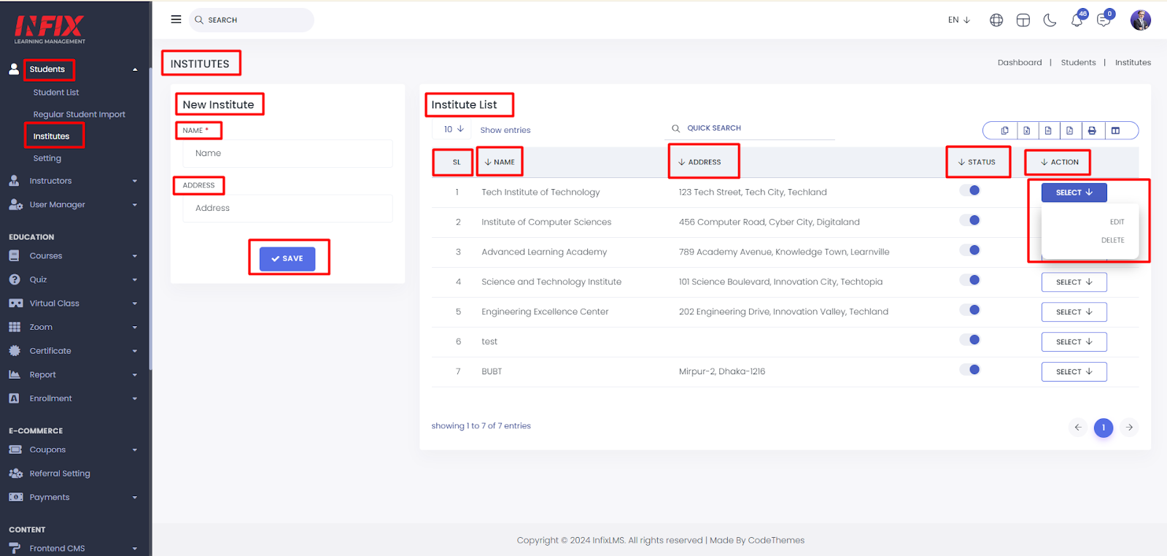Toggle status of Advanced Learning Academy
1167x556 pixels.
pyautogui.click(x=970, y=250)
